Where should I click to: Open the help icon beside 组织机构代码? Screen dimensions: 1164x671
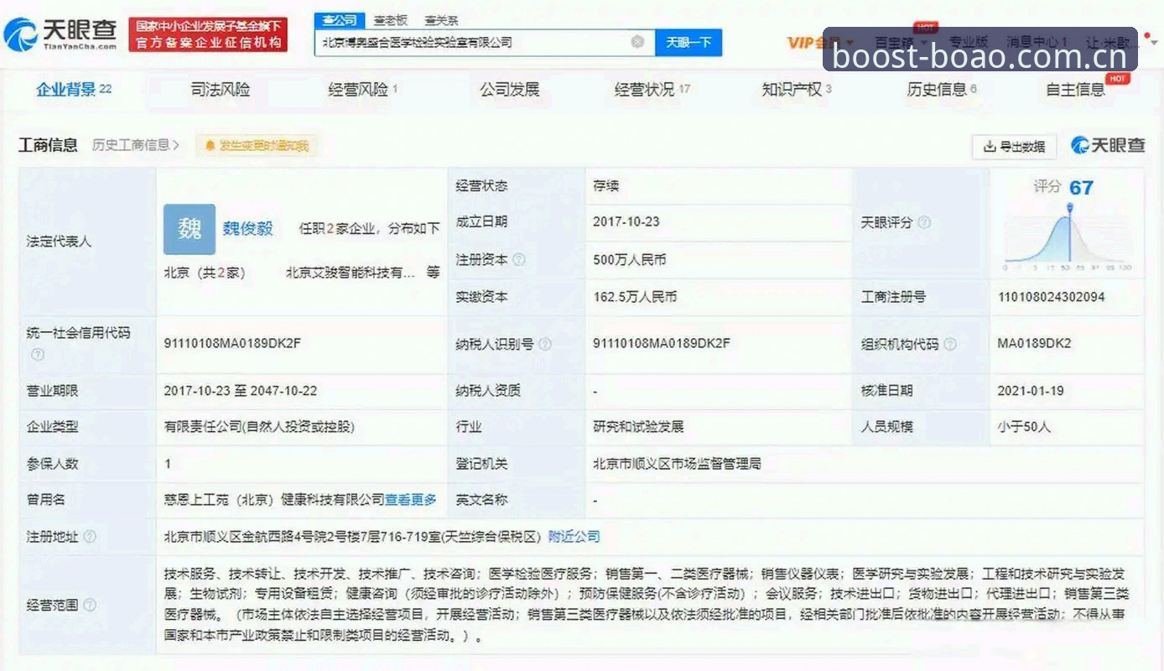(950, 344)
